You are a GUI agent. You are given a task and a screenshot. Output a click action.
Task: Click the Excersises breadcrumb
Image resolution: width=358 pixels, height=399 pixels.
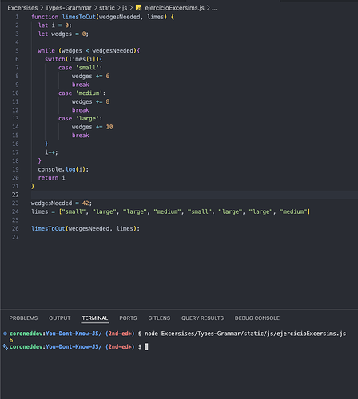tap(22, 8)
